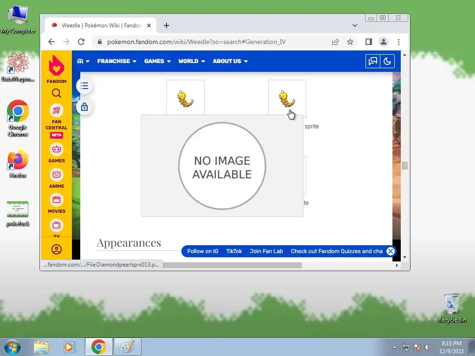Open the Action Center flag icon
This screenshot has height=356, width=475.
(x=417, y=347)
